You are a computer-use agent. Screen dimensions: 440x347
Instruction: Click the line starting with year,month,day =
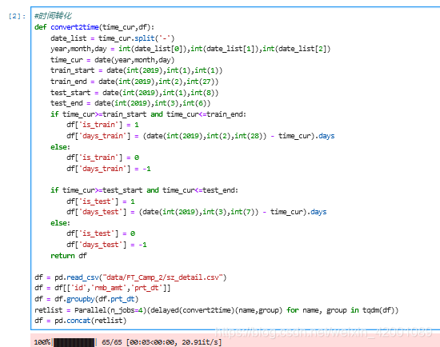[x=190, y=49]
